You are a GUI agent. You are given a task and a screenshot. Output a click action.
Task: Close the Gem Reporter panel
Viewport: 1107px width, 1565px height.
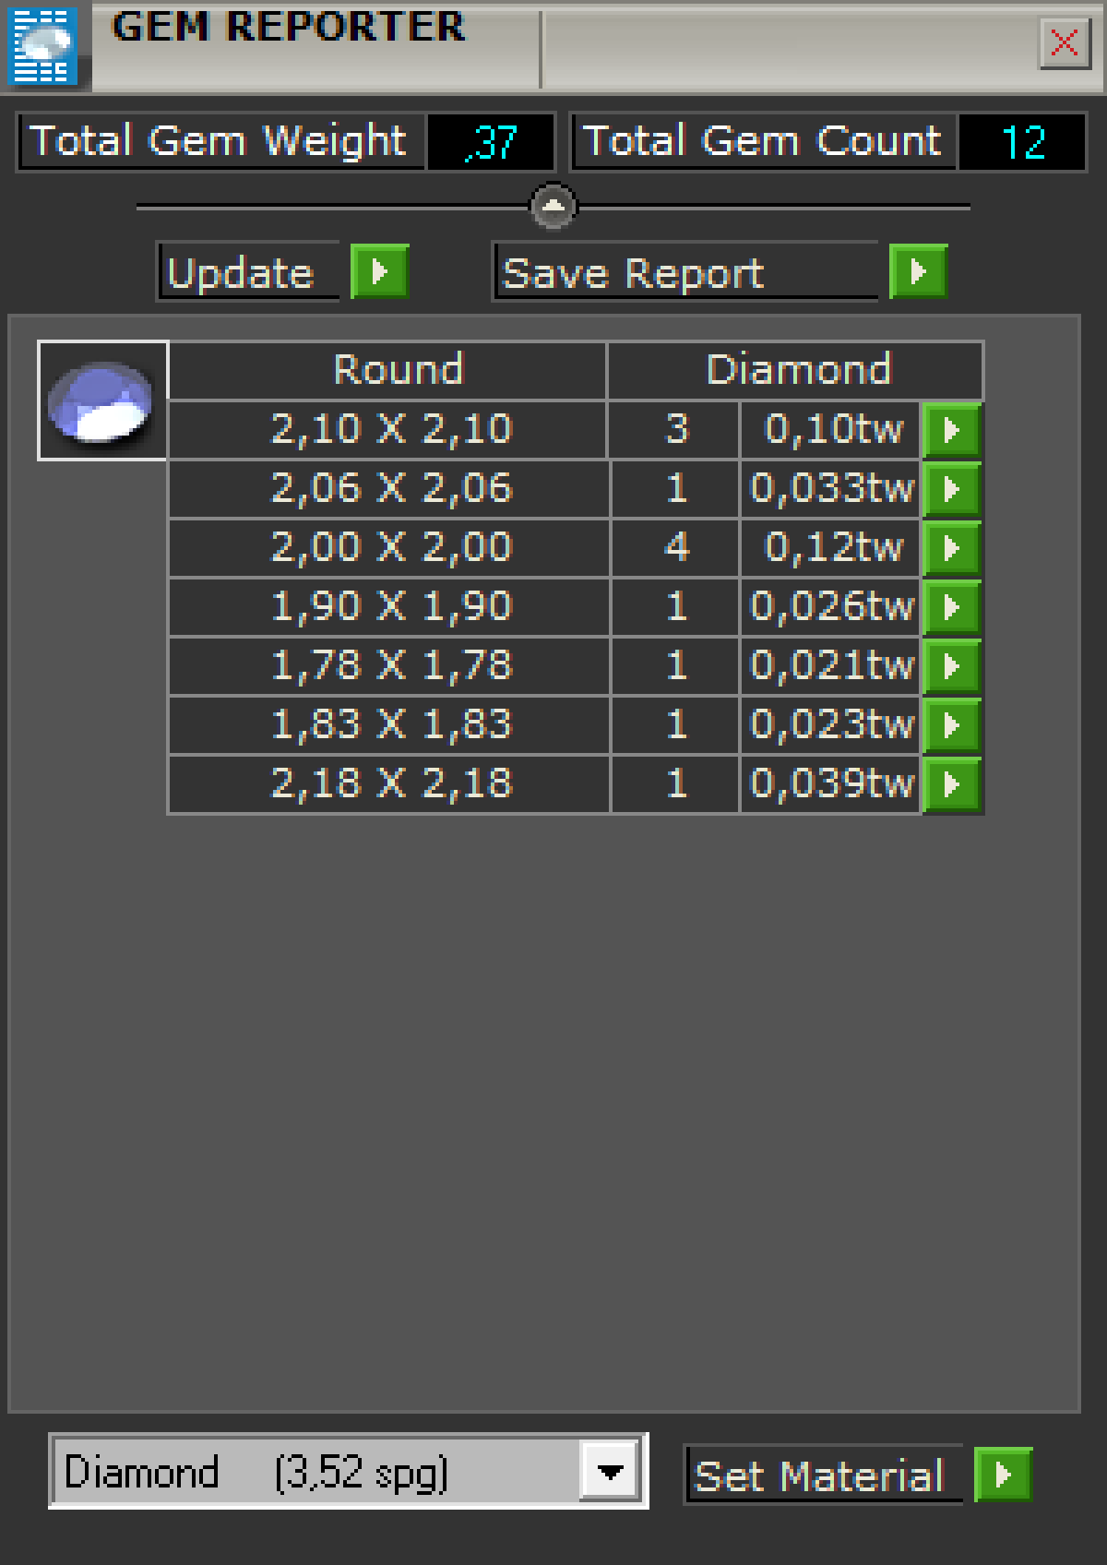coord(1065,42)
